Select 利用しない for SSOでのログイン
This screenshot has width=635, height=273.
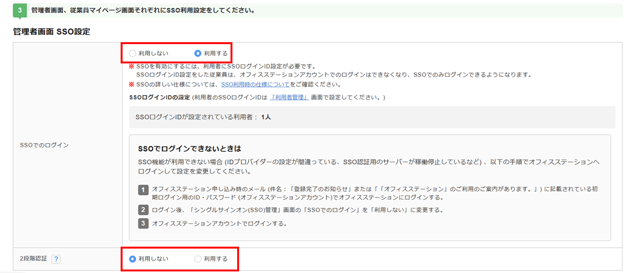[x=132, y=53]
